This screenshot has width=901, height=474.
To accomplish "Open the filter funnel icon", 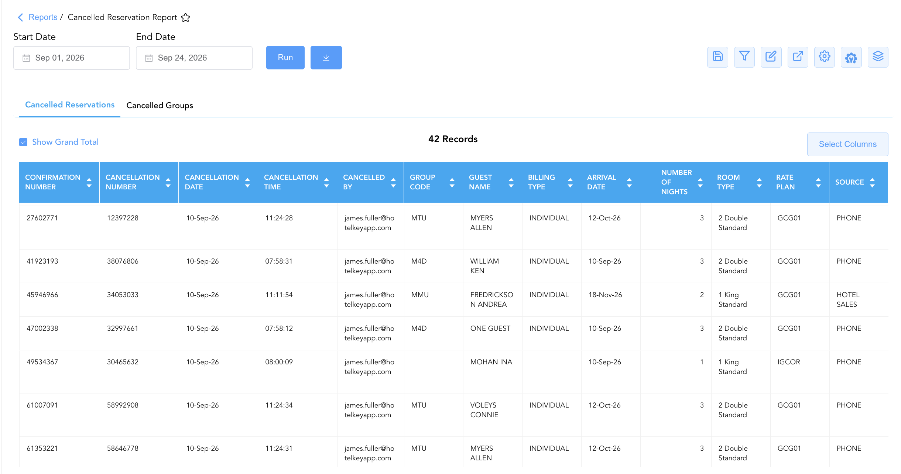I will (744, 57).
